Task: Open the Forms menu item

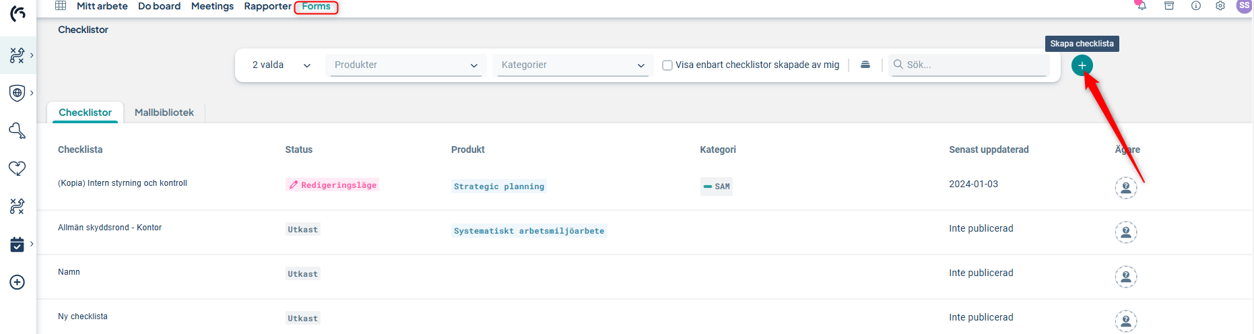Action: click(316, 7)
